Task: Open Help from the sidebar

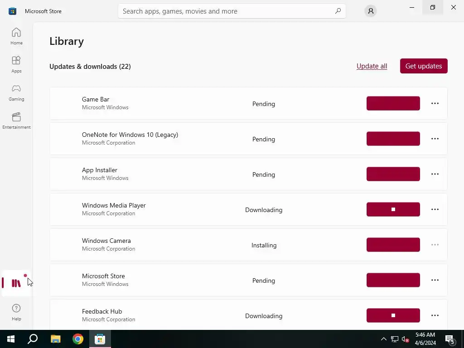Action: 16,312
